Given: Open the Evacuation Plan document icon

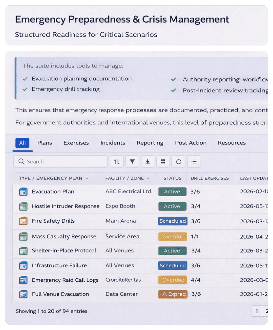Looking at the screenshot, I should click(23, 192).
